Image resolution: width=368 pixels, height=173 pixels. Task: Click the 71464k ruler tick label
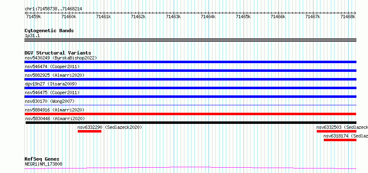(208, 17)
